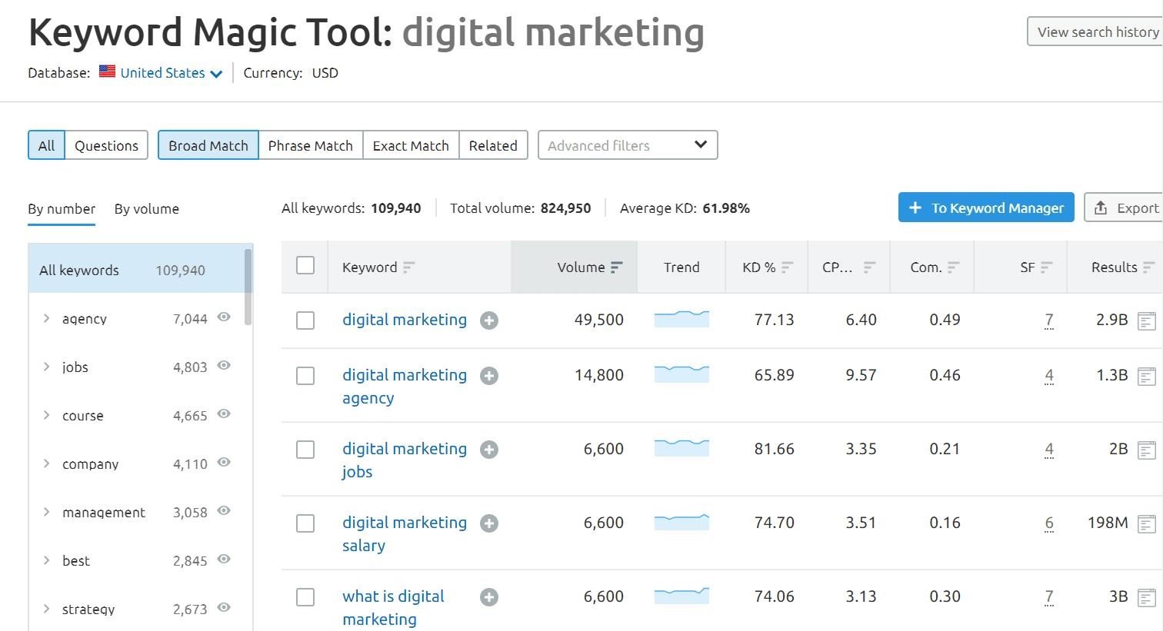Click the Keyword column sort icon
Screen dimensions: 1163x631
point(408,267)
